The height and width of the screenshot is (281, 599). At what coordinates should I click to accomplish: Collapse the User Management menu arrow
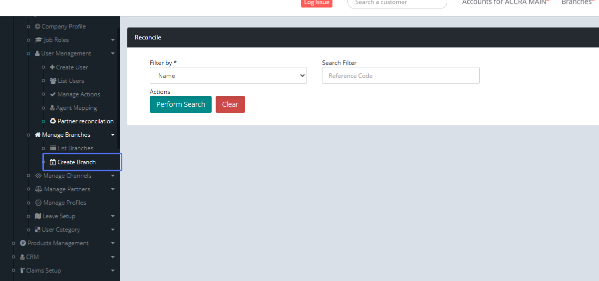point(113,53)
